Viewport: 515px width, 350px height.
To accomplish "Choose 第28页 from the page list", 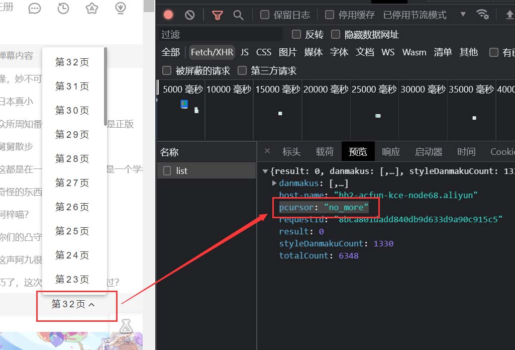I will click(72, 159).
